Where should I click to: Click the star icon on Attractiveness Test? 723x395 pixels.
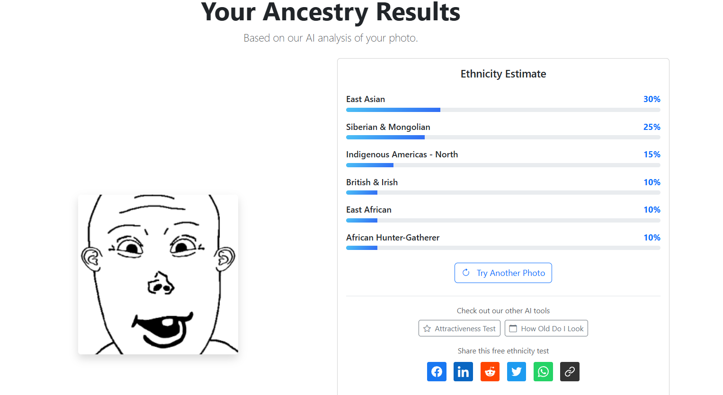click(x=427, y=328)
